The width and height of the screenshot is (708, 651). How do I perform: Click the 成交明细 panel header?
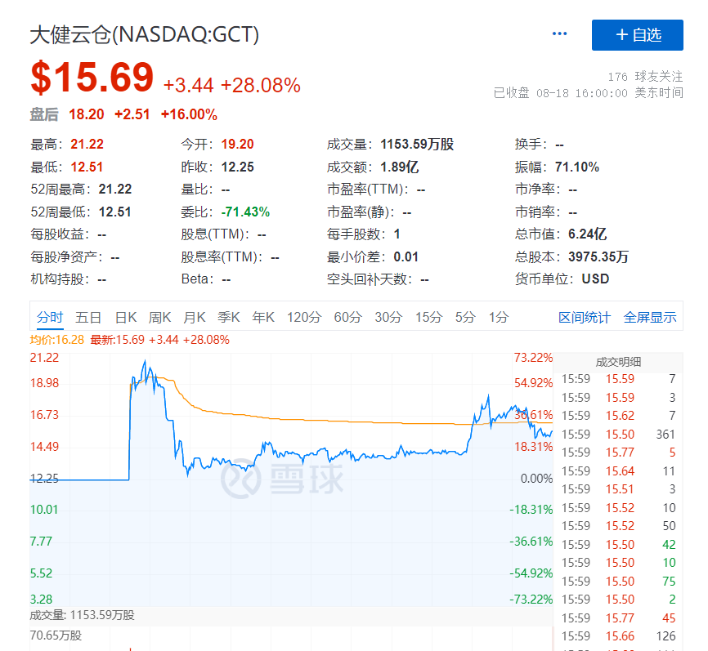[x=618, y=362]
